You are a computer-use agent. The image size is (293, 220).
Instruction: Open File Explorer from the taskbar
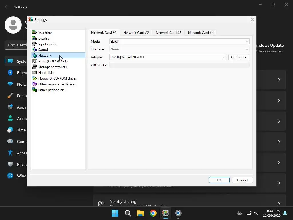pyautogui.click(x=140, y=213)
